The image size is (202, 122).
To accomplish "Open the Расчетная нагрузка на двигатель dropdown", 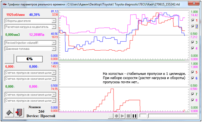I will tap(31, 27).
